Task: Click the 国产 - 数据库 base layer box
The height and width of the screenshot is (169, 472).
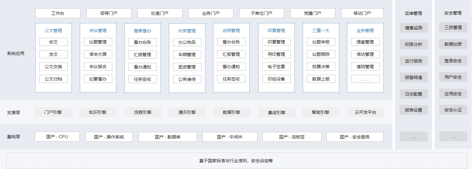Action: (167, 137)
